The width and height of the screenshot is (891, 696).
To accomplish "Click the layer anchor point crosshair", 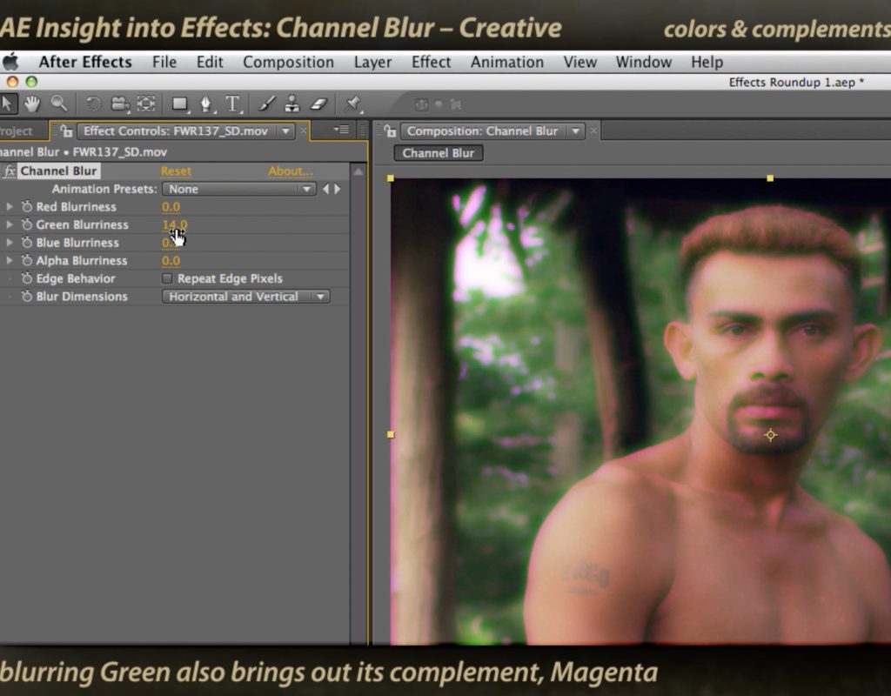I will (771, 435).
